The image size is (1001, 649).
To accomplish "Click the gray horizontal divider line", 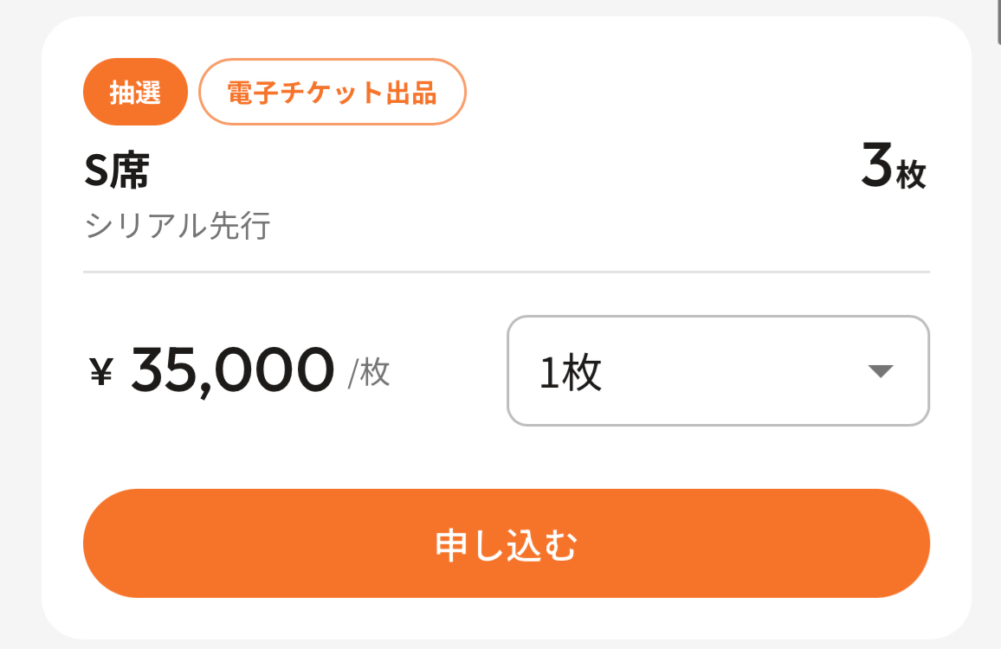I will pyautogui.click(x=506, y=272).
